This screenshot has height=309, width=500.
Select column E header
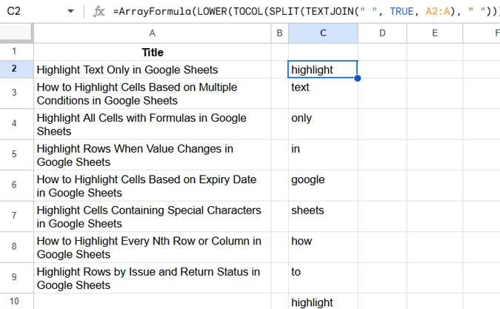click(x=435, y=33)
